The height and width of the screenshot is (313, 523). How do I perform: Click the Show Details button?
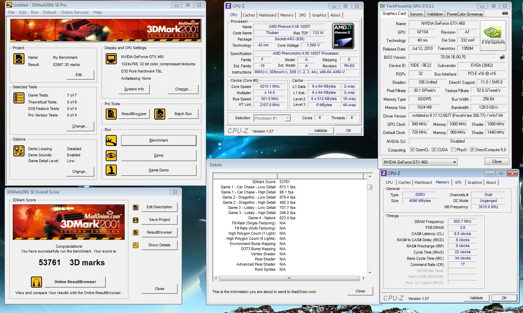click(159, 245)
